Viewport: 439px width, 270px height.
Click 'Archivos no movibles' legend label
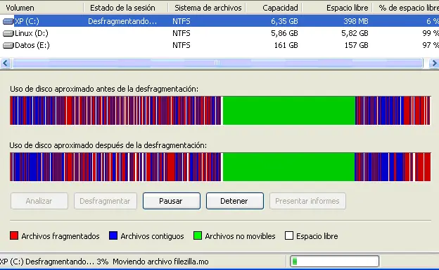(x=240, y=236)
